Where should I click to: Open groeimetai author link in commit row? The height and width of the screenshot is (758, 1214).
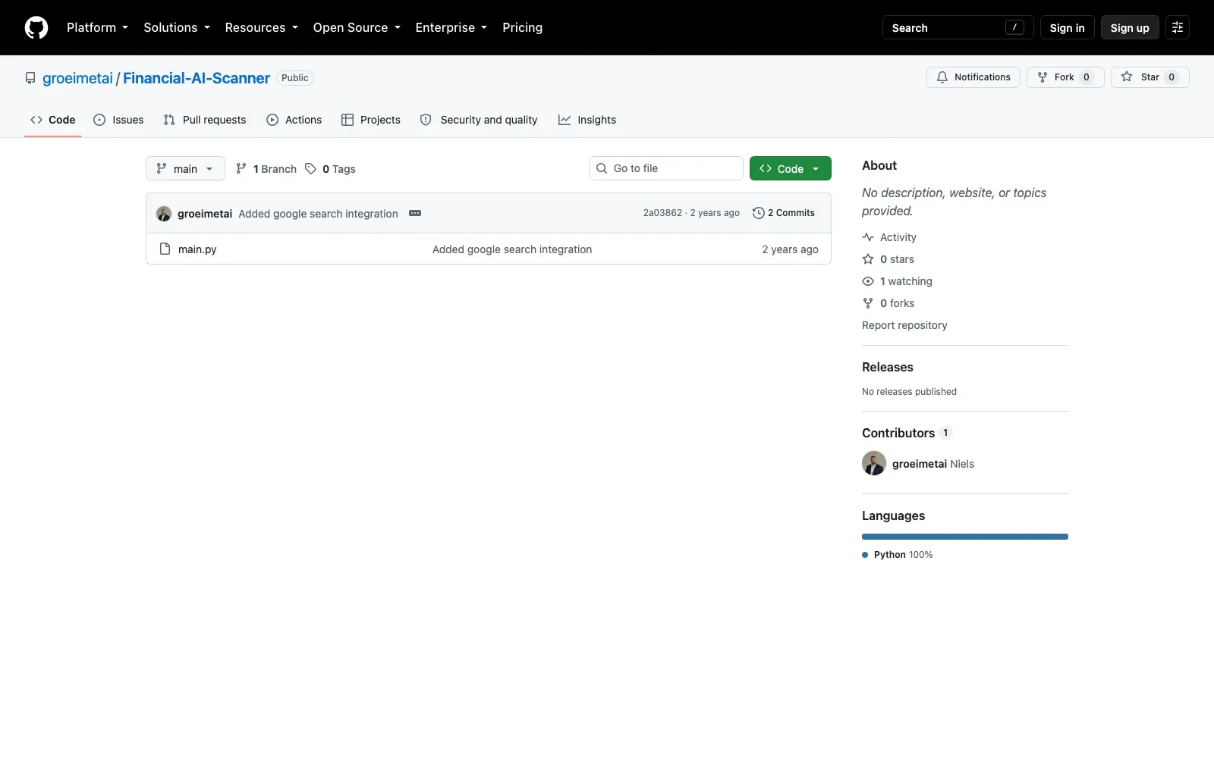click(x=205, y=214)
